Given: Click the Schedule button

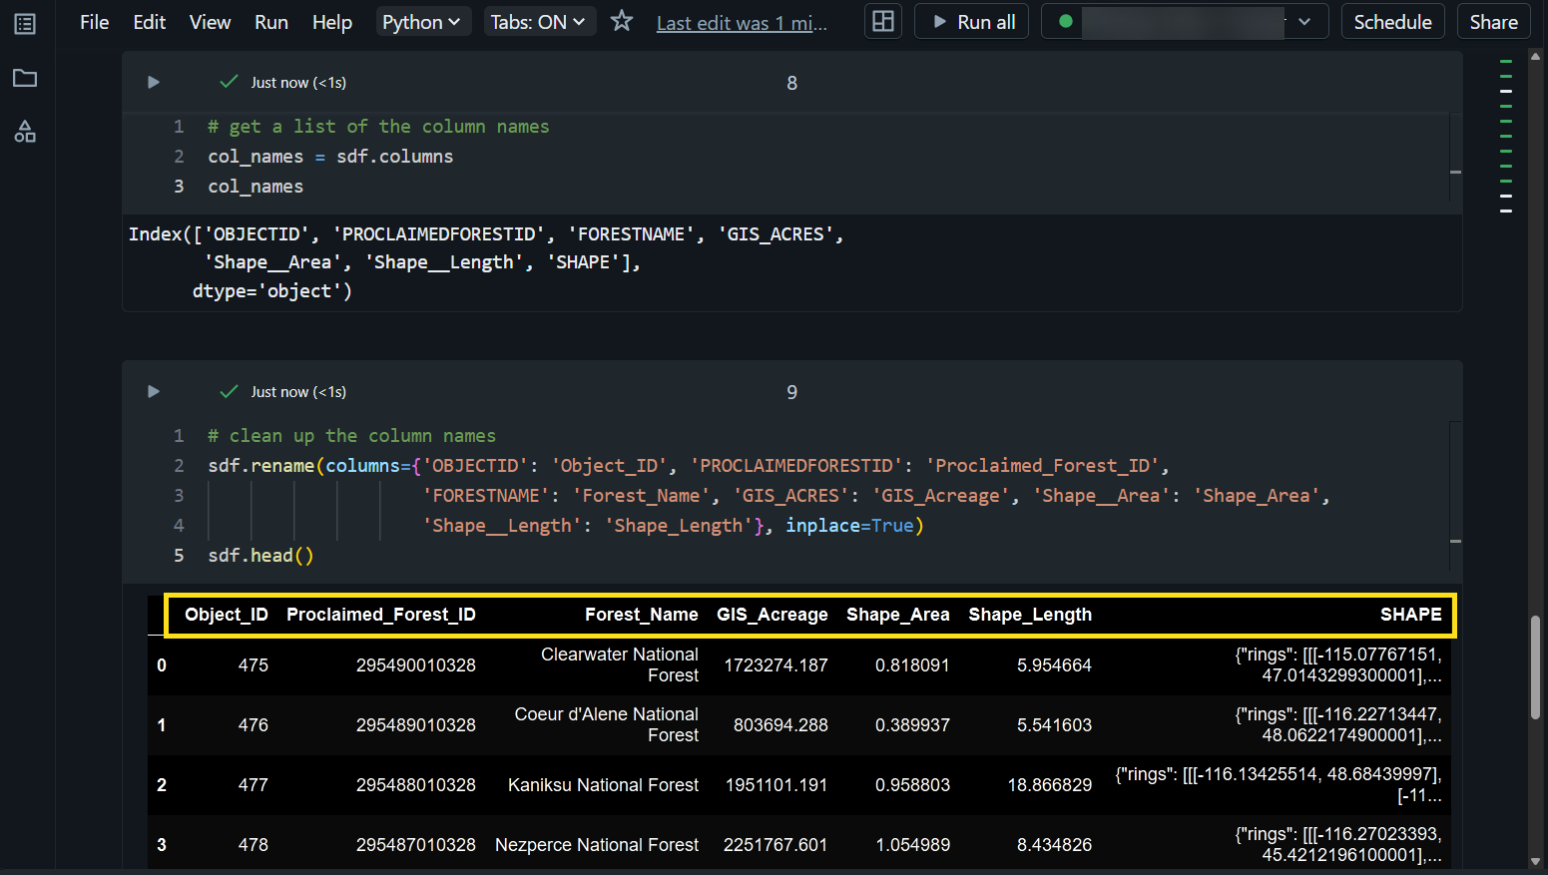Looking at the screenshot, I should [1392, 22].
